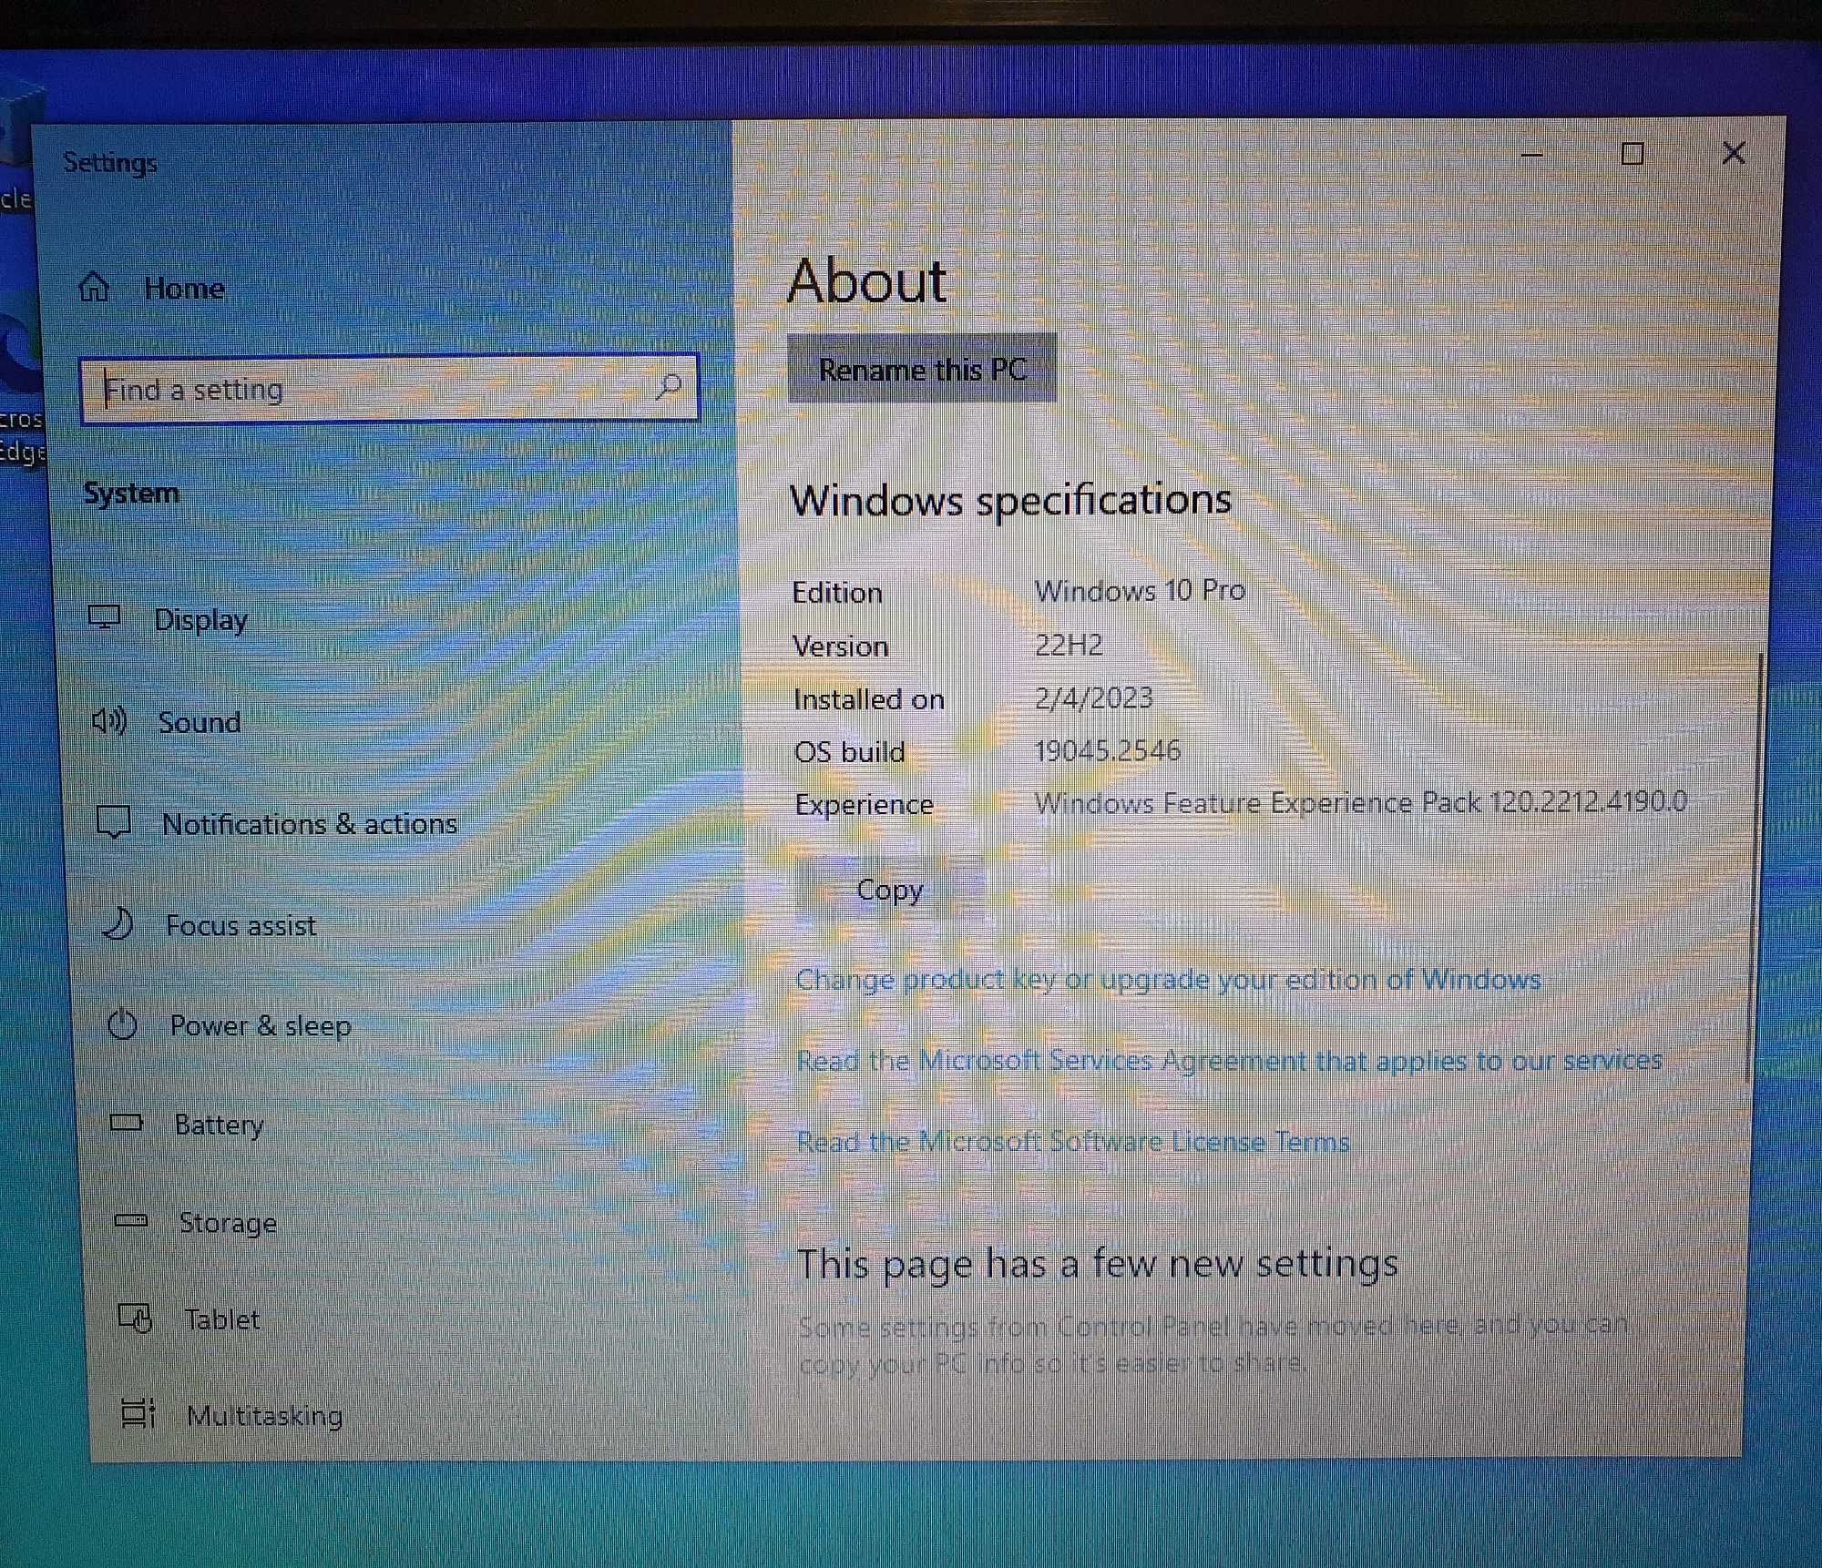
Task: Click the Focus assist moon icon
Action: [x=118, y=924]
